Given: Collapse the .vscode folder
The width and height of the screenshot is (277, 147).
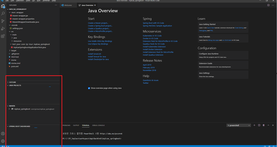Looking at the screenshot, I should coord(10,25).
